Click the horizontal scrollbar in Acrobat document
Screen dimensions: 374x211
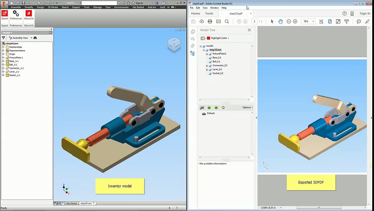click(x=318, y=208)
